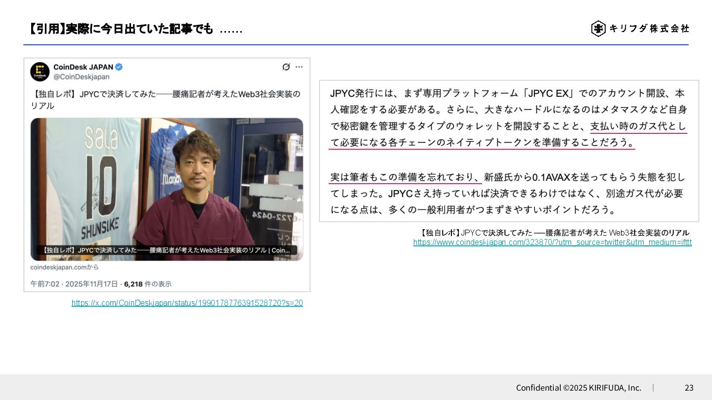Click the verified badge beside CoinDesk JAPAN
Viewport: 712px width, 400px height.
click(x=119, y=67)
